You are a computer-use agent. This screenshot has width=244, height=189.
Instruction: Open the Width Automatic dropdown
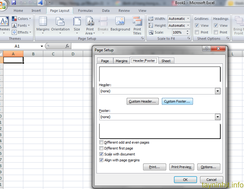coord(188,19)
